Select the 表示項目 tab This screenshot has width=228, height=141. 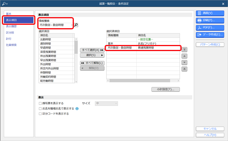(19, 20)
